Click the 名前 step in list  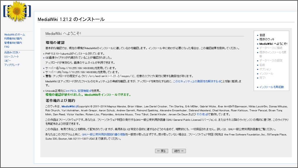click(x=262, y=65)
